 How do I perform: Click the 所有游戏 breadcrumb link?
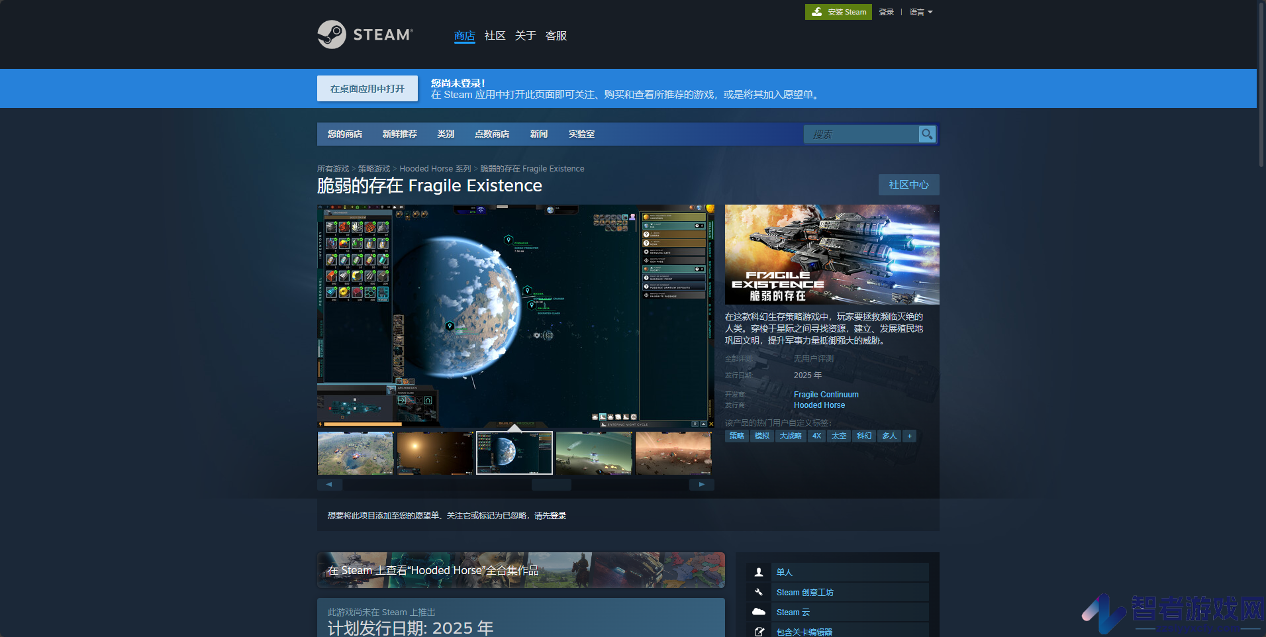point(333,169)
